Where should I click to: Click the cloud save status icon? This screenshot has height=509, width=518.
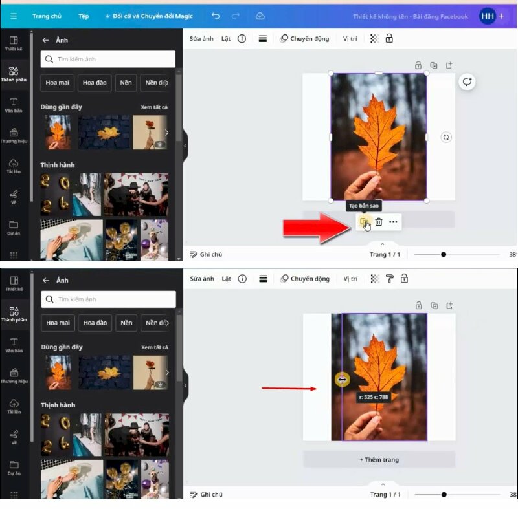click(260, 16)
